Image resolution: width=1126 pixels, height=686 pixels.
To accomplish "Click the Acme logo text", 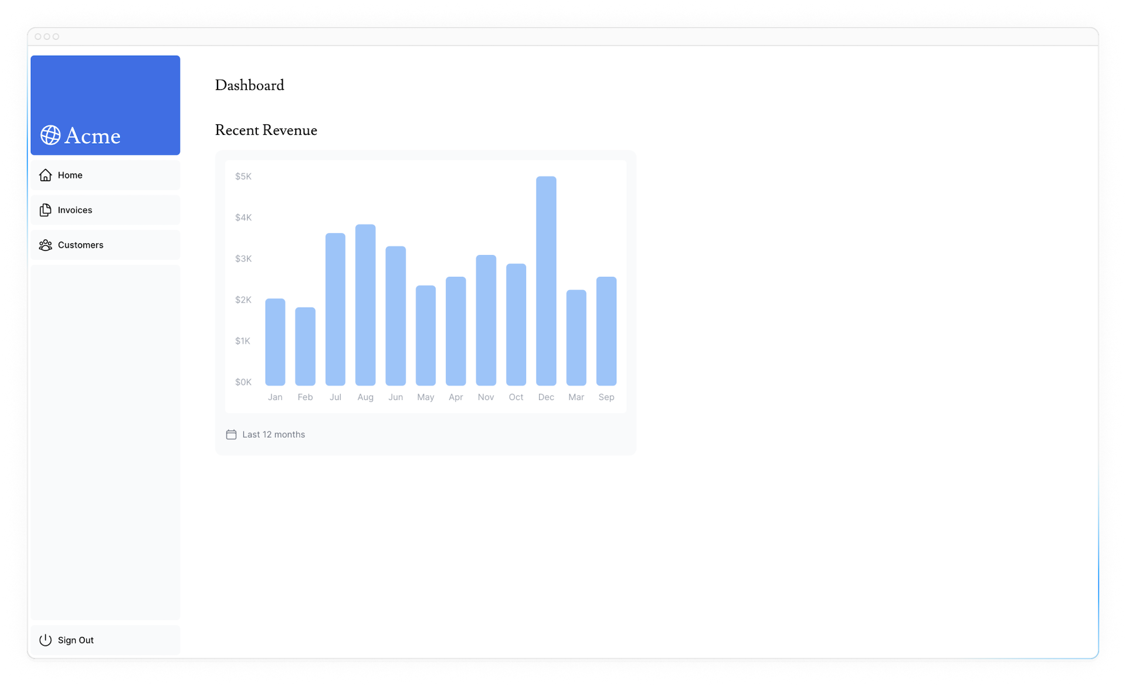I will [92, 136].
